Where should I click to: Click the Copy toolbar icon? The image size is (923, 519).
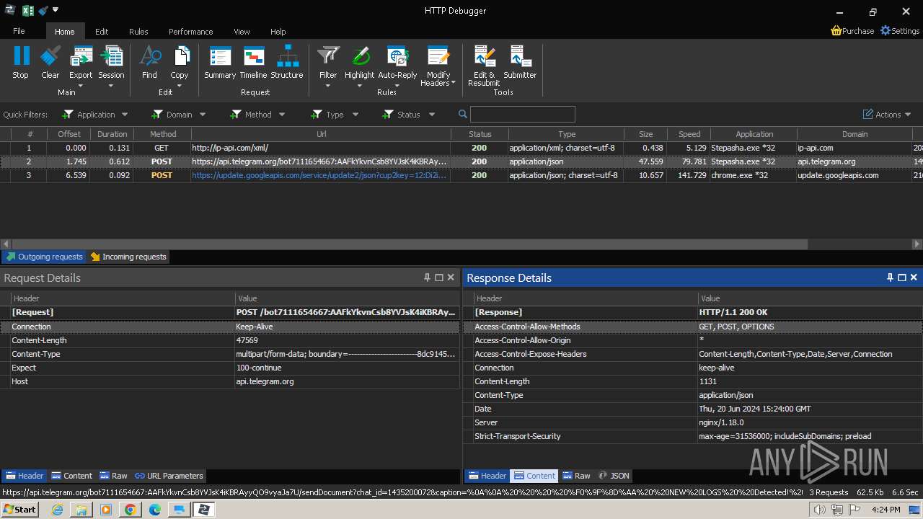coord(180,56)
